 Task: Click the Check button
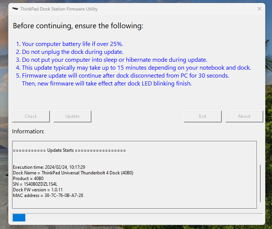(31, 116)
